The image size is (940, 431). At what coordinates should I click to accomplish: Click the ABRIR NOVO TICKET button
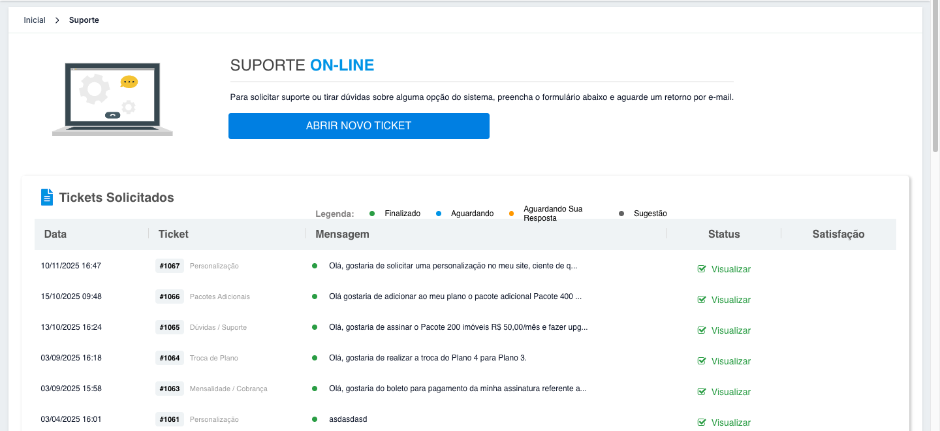(x=358, y=126)
